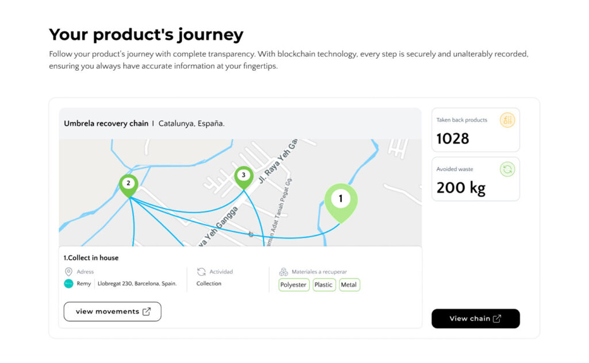The image size is (589, 363).
Task: Select the Polyester material tag
Action: coord(294,285)
